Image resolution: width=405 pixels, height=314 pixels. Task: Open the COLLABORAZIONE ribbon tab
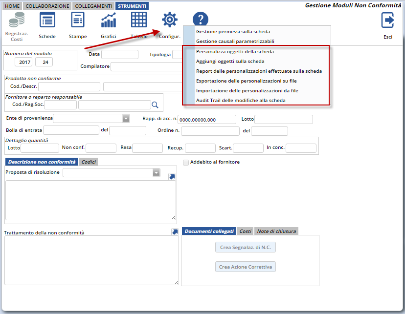pos(47,6)
